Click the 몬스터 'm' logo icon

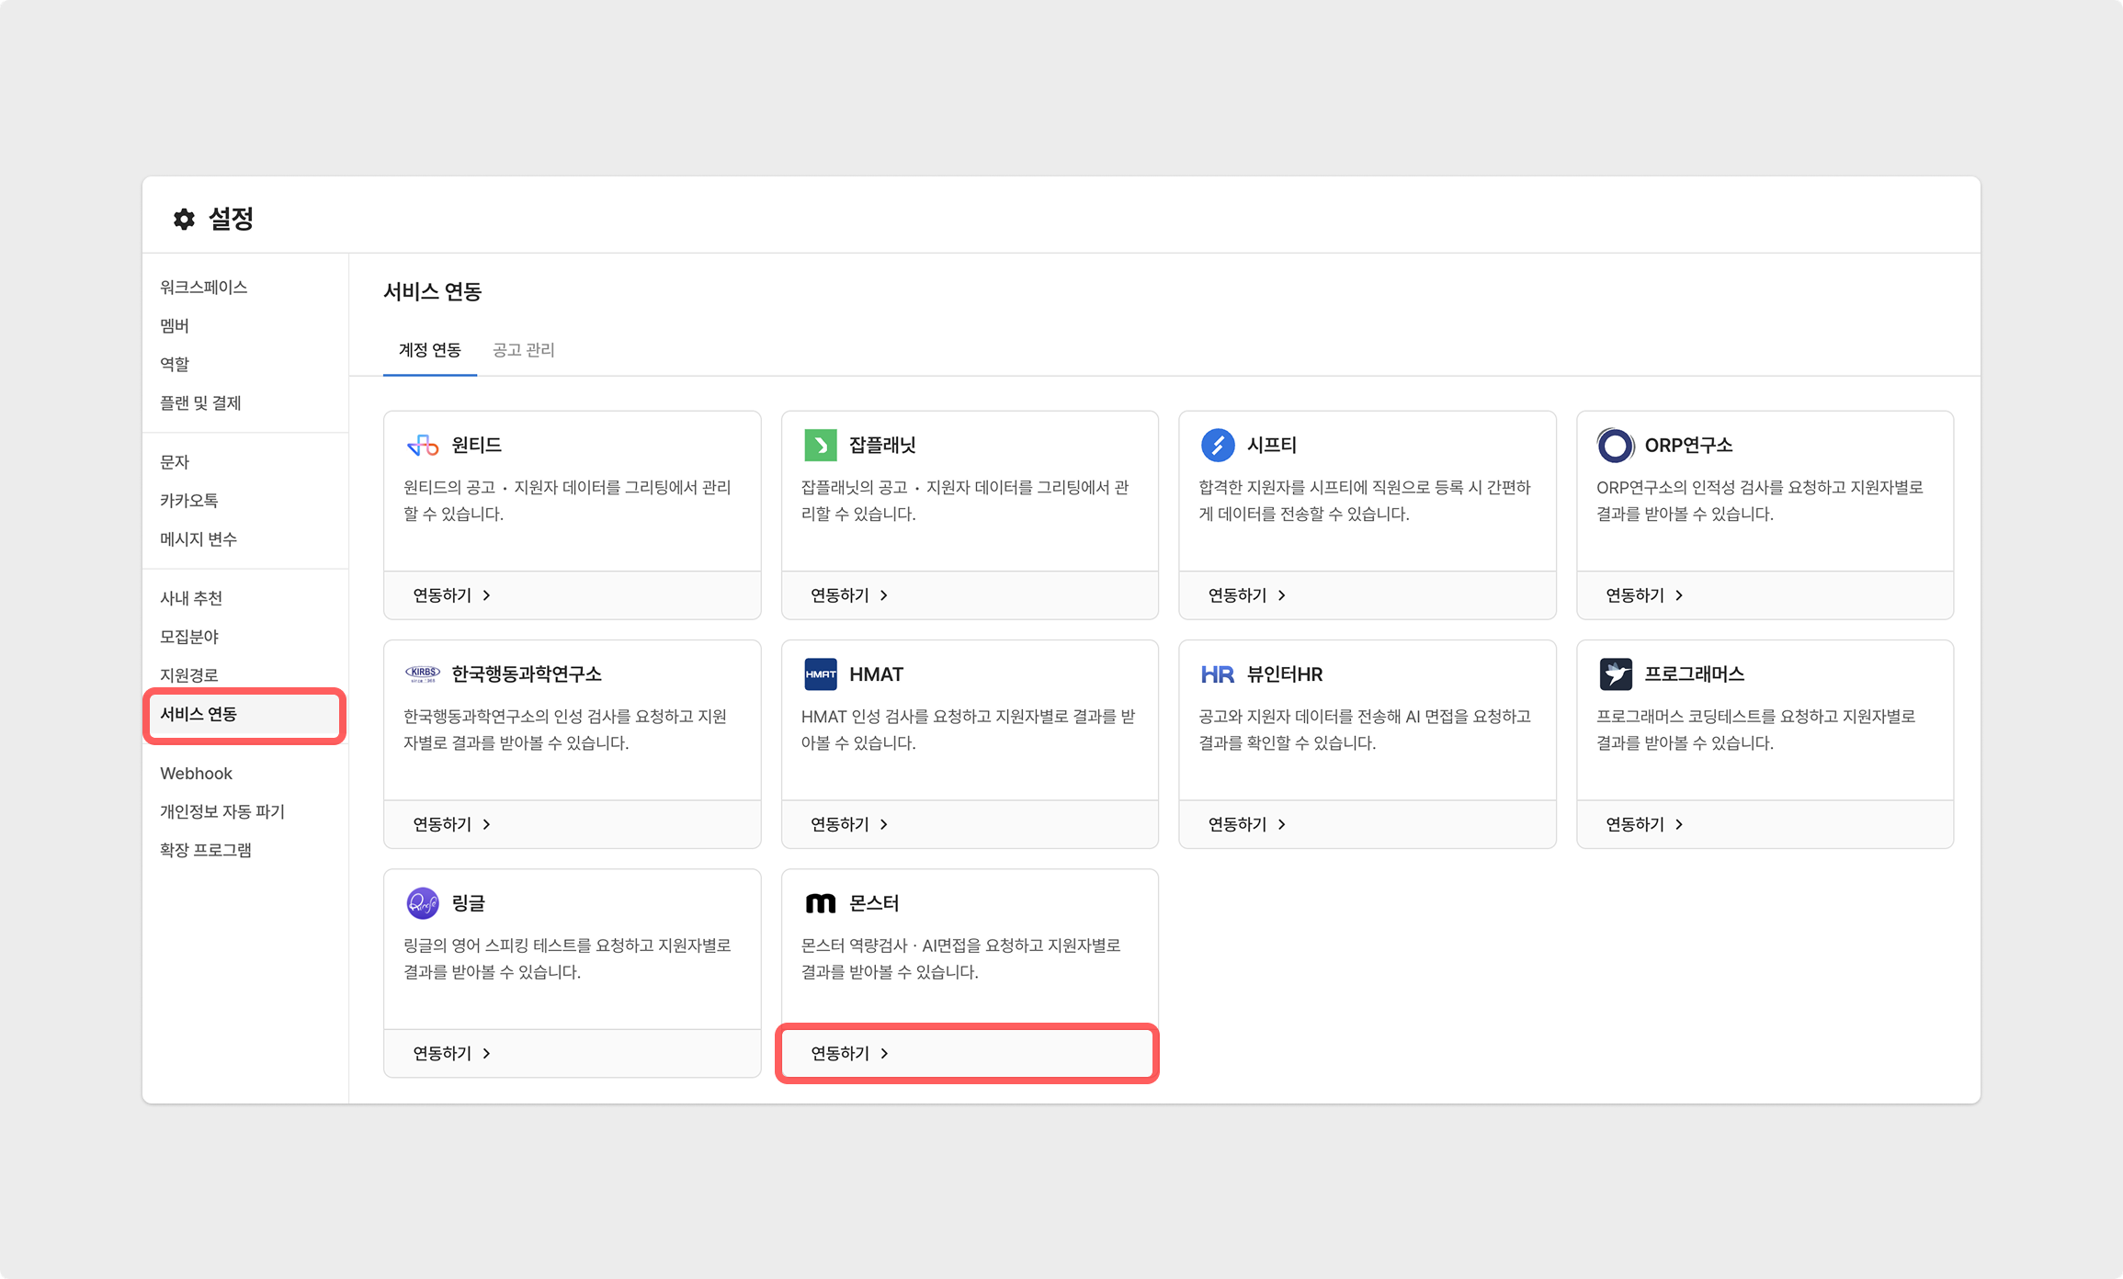pos(820,903)
